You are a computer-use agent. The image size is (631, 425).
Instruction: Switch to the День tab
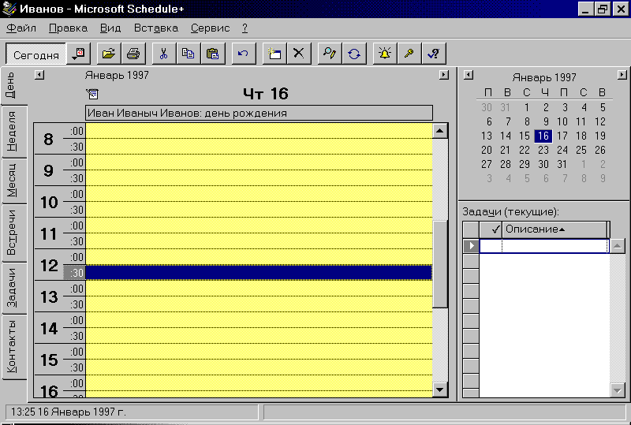[x=11, y=85]
